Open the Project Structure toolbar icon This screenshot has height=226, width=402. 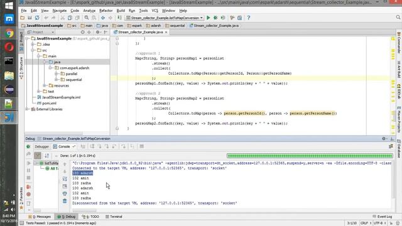pyautogui.click(x=239, y=18)
